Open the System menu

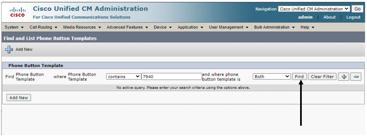point(14,27)
